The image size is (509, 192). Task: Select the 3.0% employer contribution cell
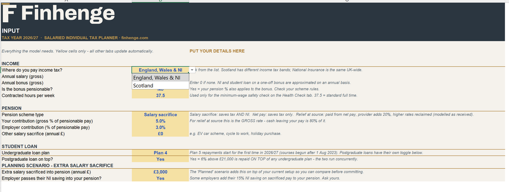pyautogui.click(x=161, y=127)
